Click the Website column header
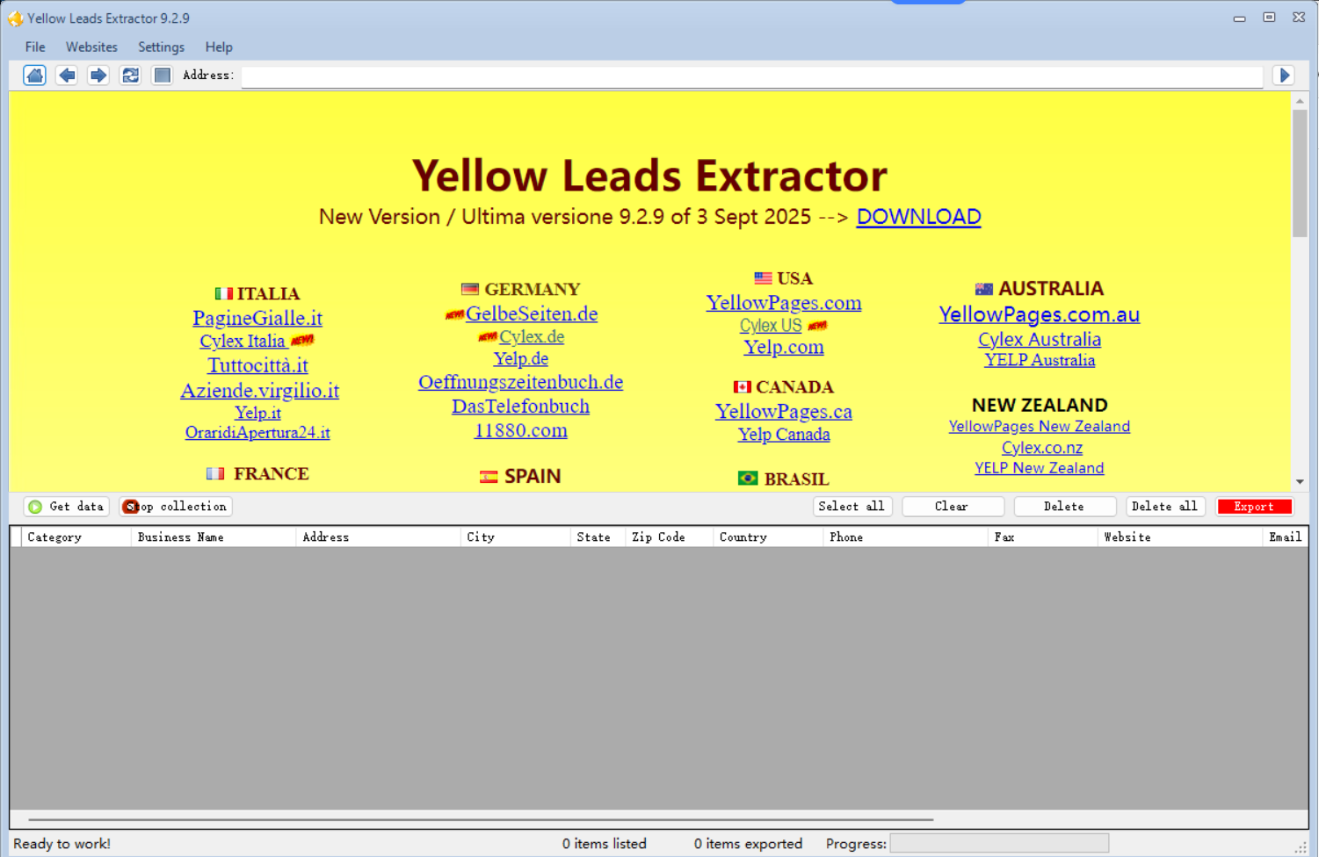 1179,537
